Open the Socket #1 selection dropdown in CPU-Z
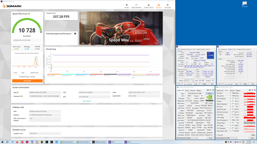 pos(189,81)
